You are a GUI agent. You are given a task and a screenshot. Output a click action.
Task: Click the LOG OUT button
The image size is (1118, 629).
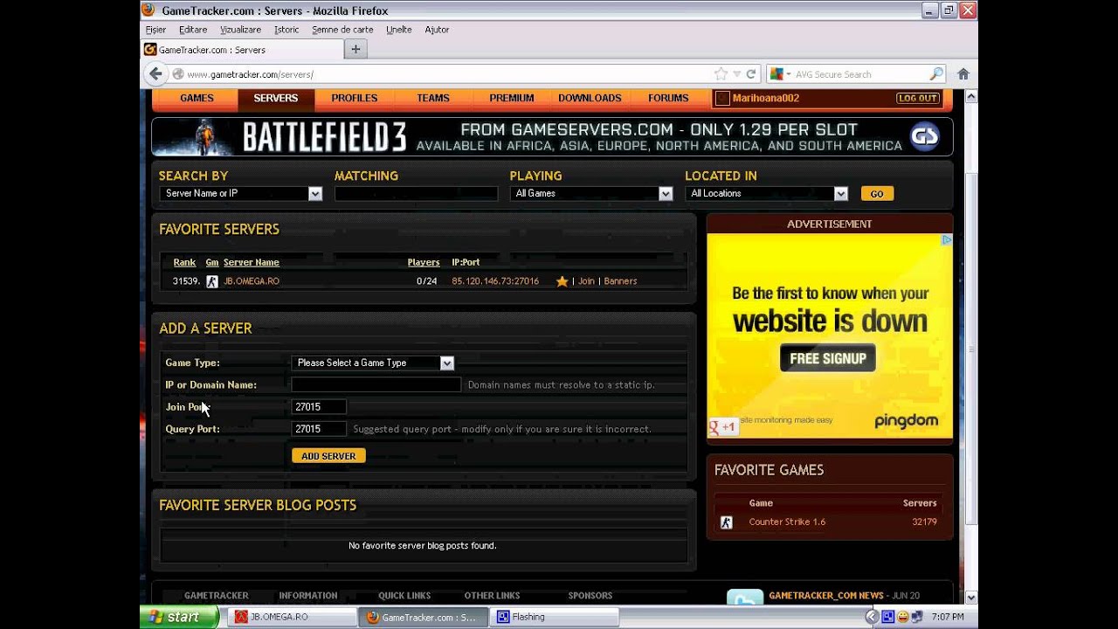918,98
